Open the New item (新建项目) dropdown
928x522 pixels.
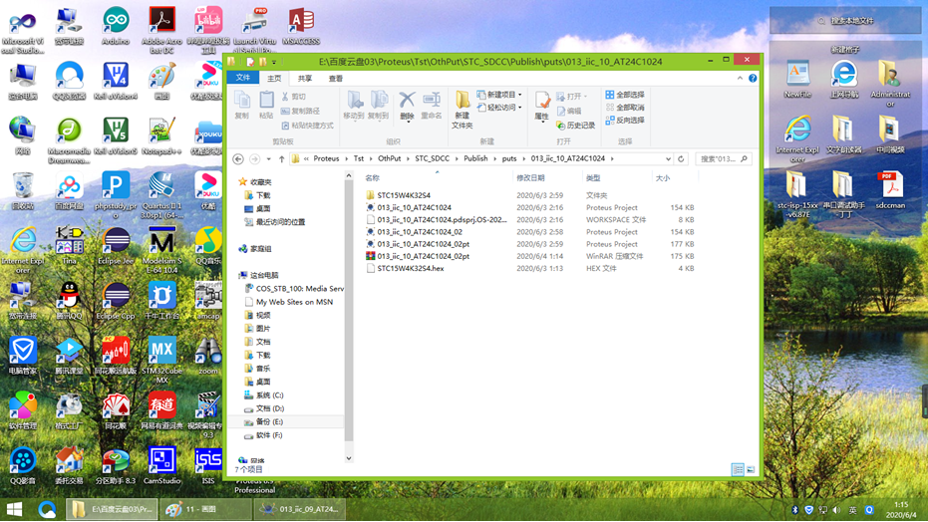(x=499, y=95)
